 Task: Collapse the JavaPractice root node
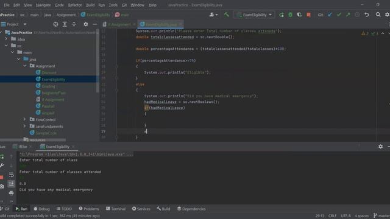1,32
